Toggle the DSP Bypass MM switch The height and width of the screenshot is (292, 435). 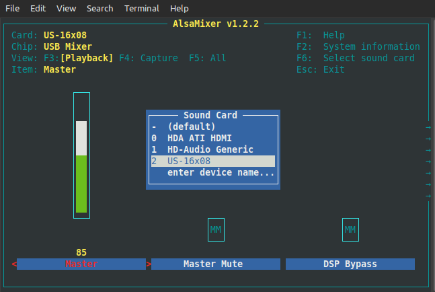point(350,230)
